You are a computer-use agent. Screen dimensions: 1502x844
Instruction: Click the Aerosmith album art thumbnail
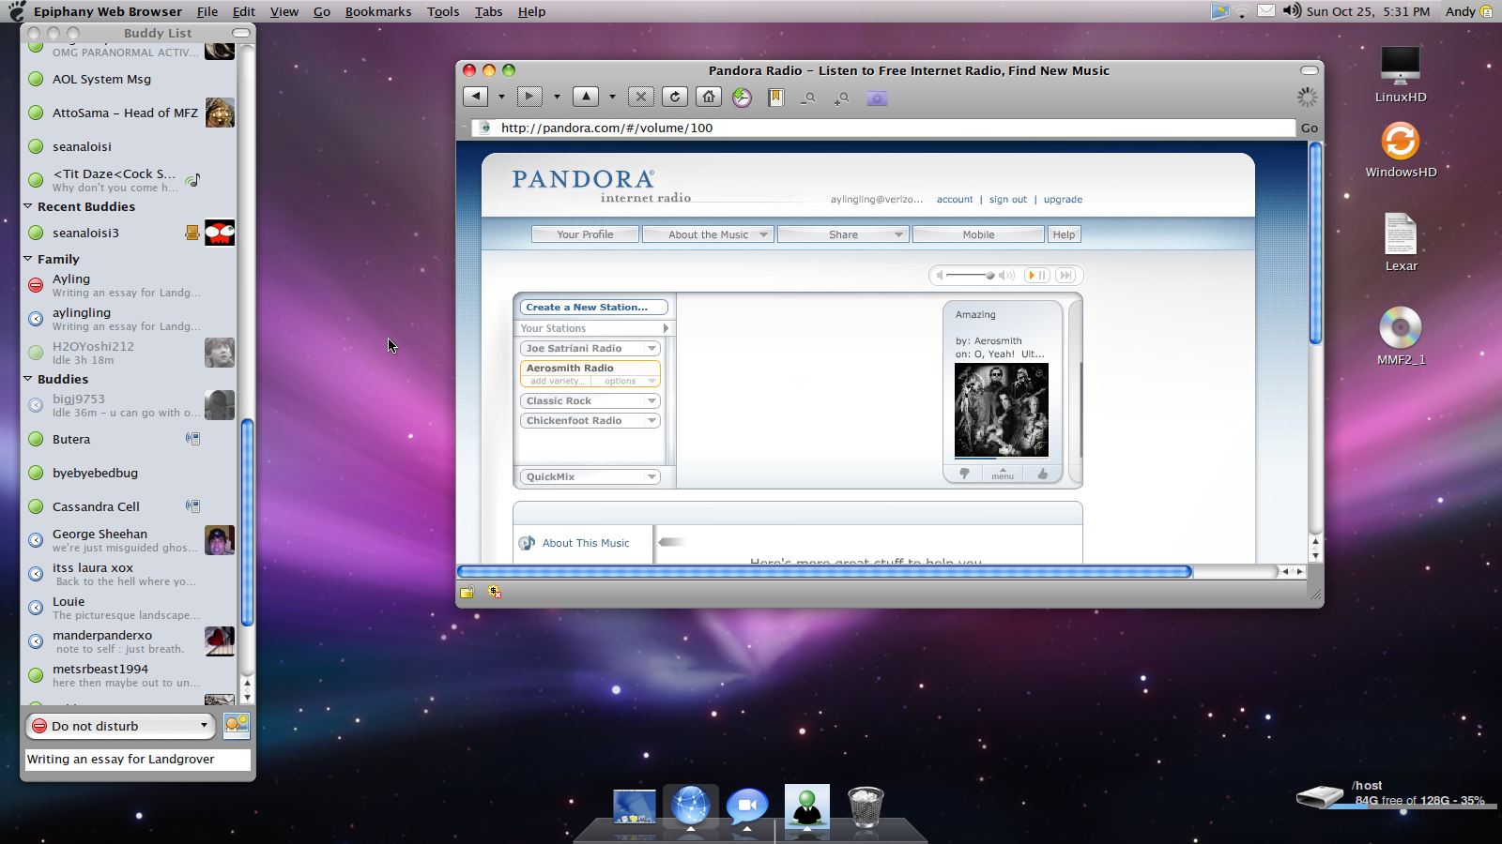tap(1002, 410)
